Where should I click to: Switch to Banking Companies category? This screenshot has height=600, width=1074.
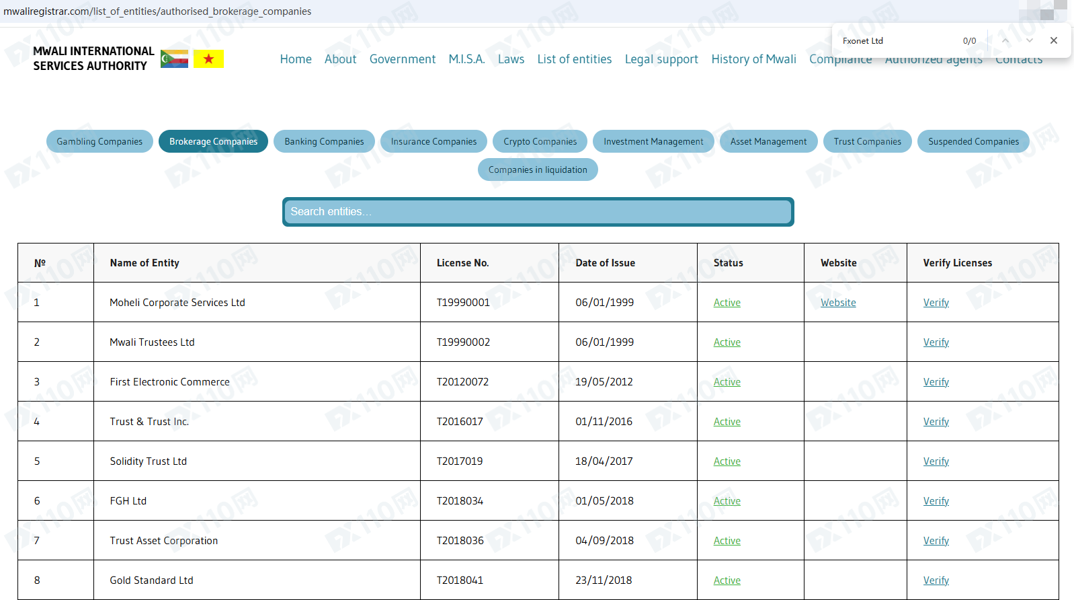tap(324, 141)
